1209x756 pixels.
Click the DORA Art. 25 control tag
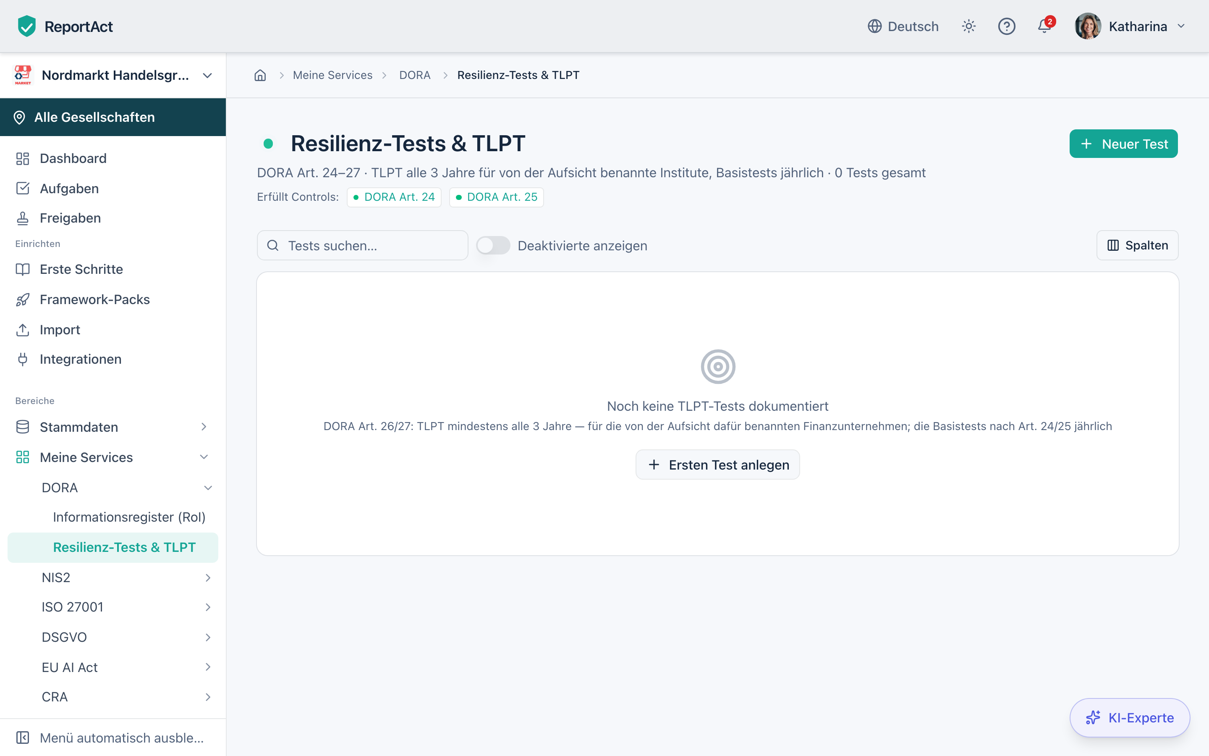497,197
